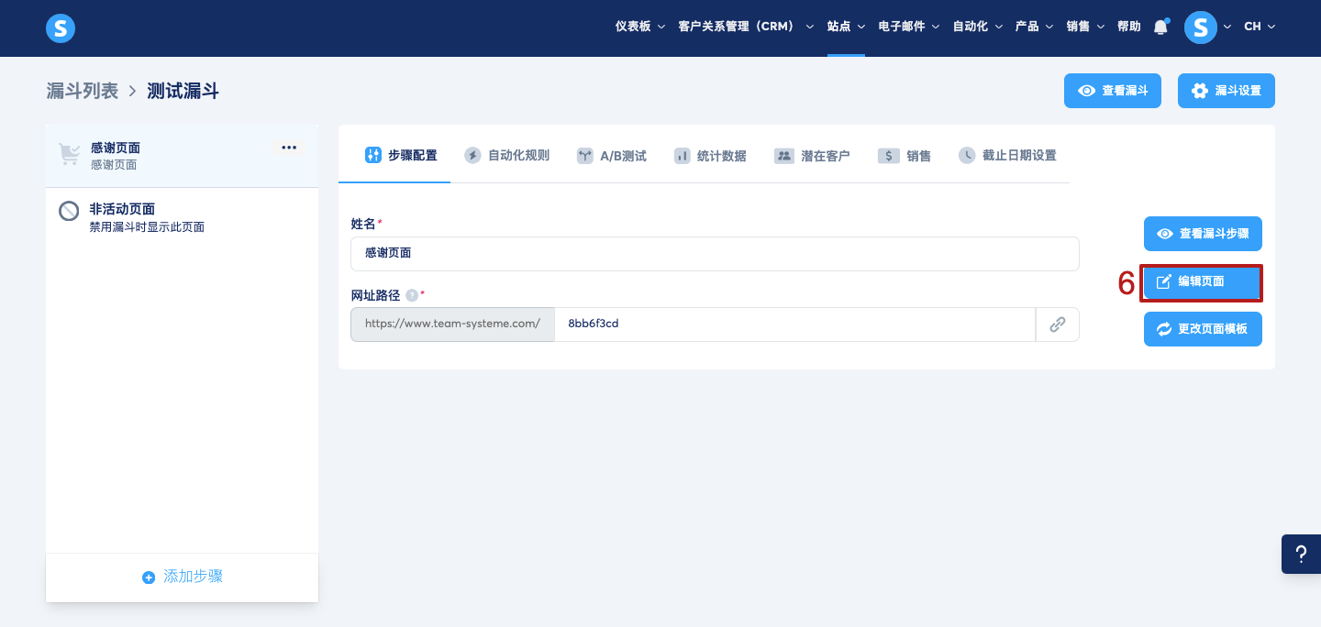Open the three-dot menu for 感谢页面
Viewport: 1321px width, 627px height.
tap(289, 148)
